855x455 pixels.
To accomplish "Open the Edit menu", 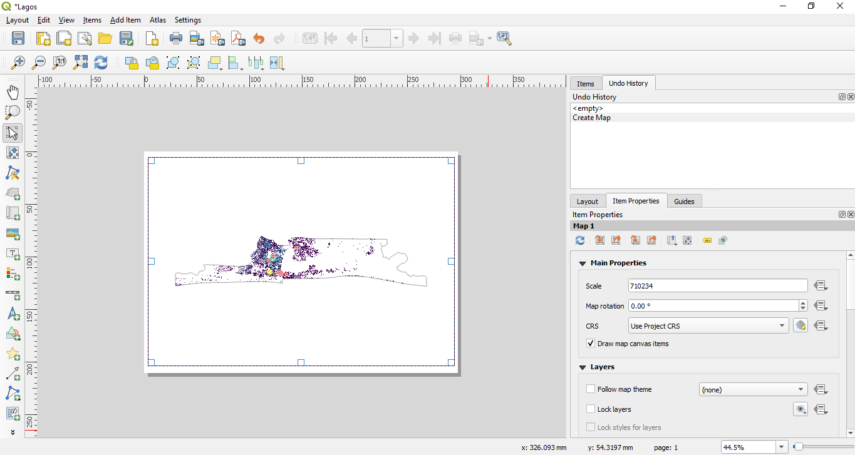I will coord(44,20).
